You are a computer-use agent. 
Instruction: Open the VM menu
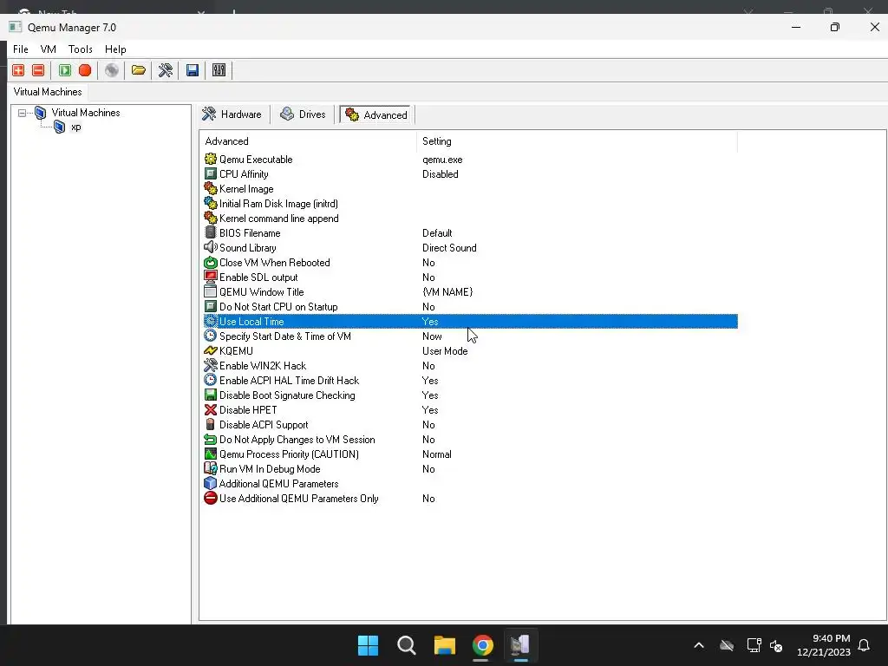click(49, 49)
